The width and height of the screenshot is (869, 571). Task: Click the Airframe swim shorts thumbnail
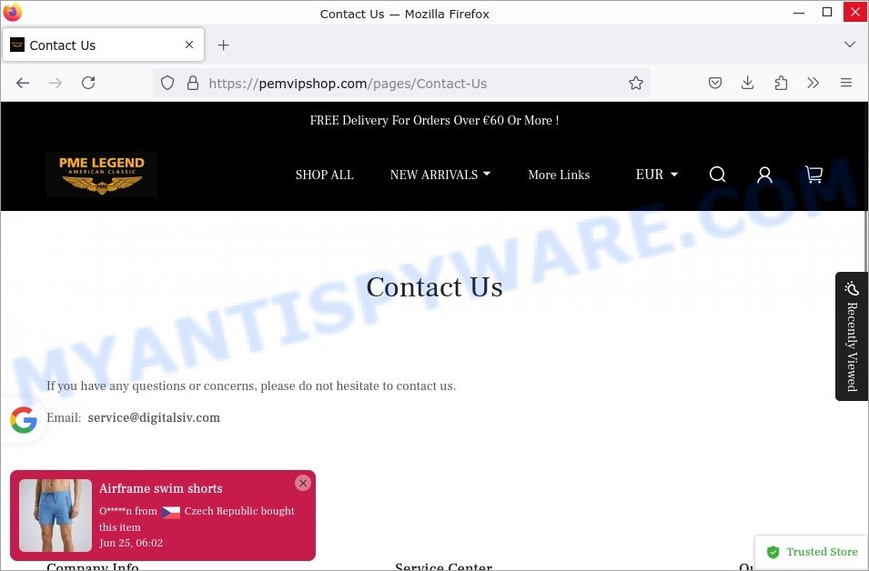point(56,515)
